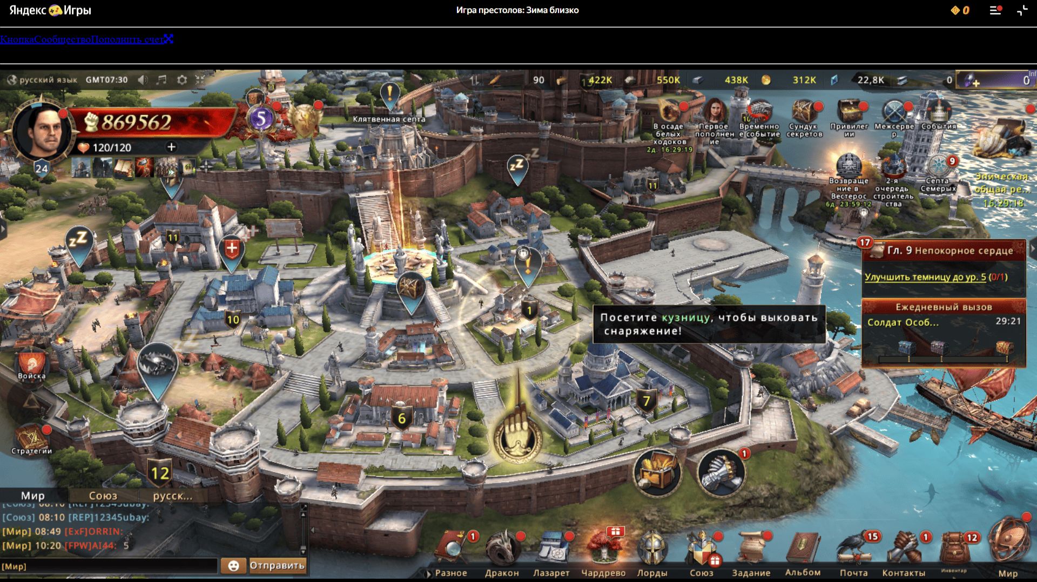
Task: Click the Yandex coin balance
Action: [x=960, y=10]
